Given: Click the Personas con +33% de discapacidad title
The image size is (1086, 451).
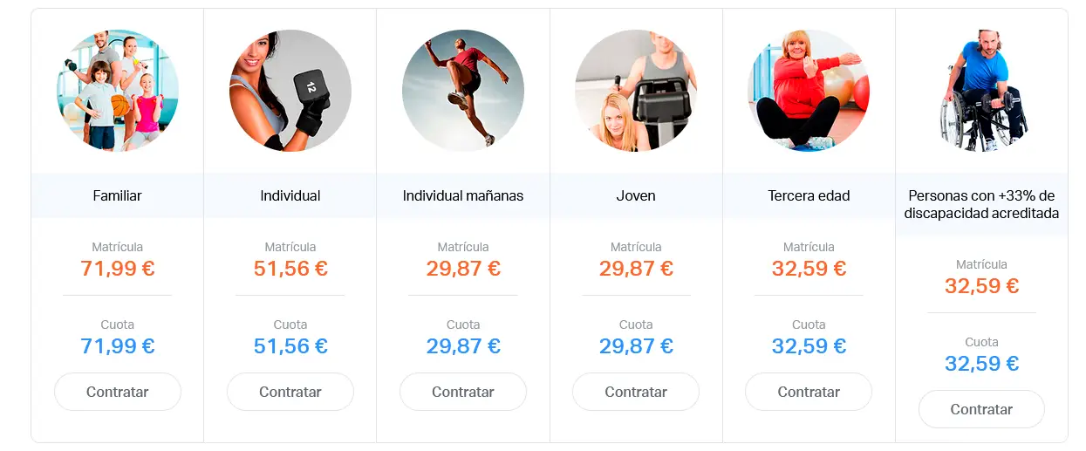Looking at the screenshot, I should click(981, 204).
